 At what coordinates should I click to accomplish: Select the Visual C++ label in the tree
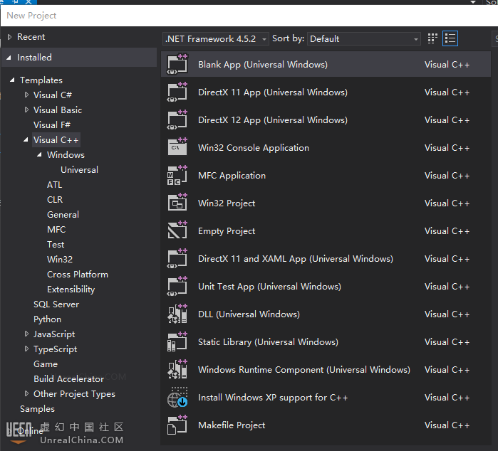pyautogui.click(x=56, y=140)
